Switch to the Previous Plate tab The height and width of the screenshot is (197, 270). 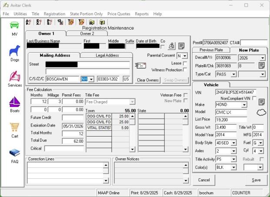pyautogui.click(x=211, y=50)
